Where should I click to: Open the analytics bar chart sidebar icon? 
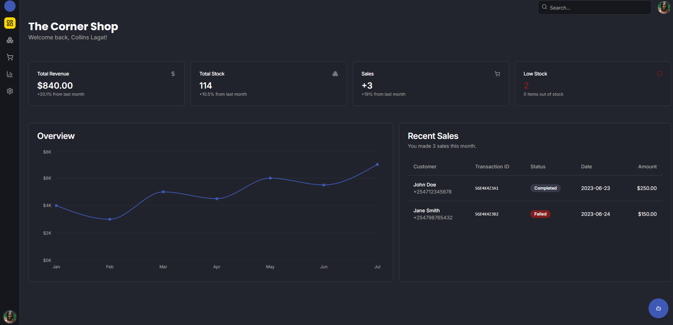(x=10, y=74)
